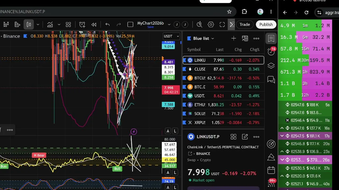
Task: Open the Pine mountain icon in sidebar
Action: pyautogui.click(x=271, y=157)
